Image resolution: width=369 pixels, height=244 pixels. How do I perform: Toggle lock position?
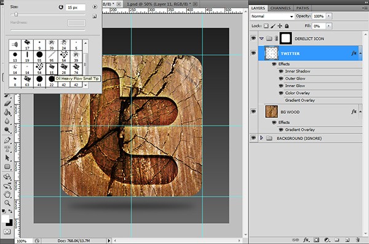pos(280,26)
